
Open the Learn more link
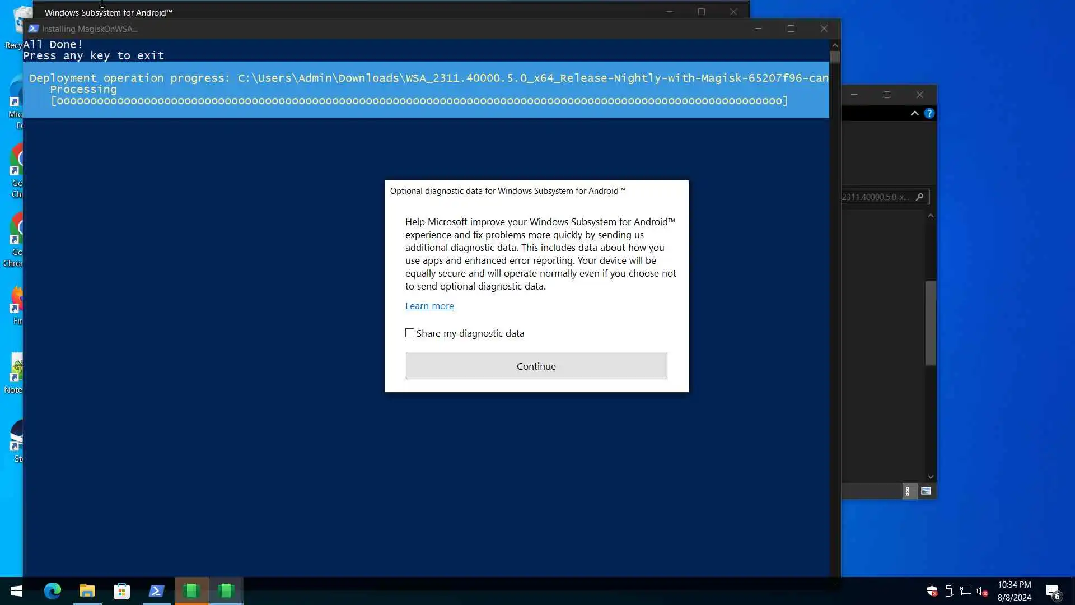coord(429,306)
